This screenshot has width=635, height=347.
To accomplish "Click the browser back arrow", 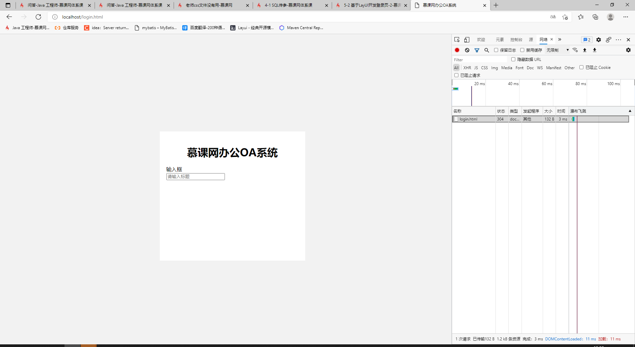I will click(9, 17).
